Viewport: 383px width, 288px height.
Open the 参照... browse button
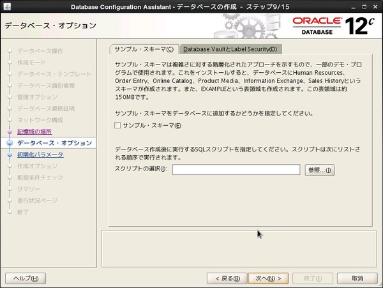(x=320, y=170)
